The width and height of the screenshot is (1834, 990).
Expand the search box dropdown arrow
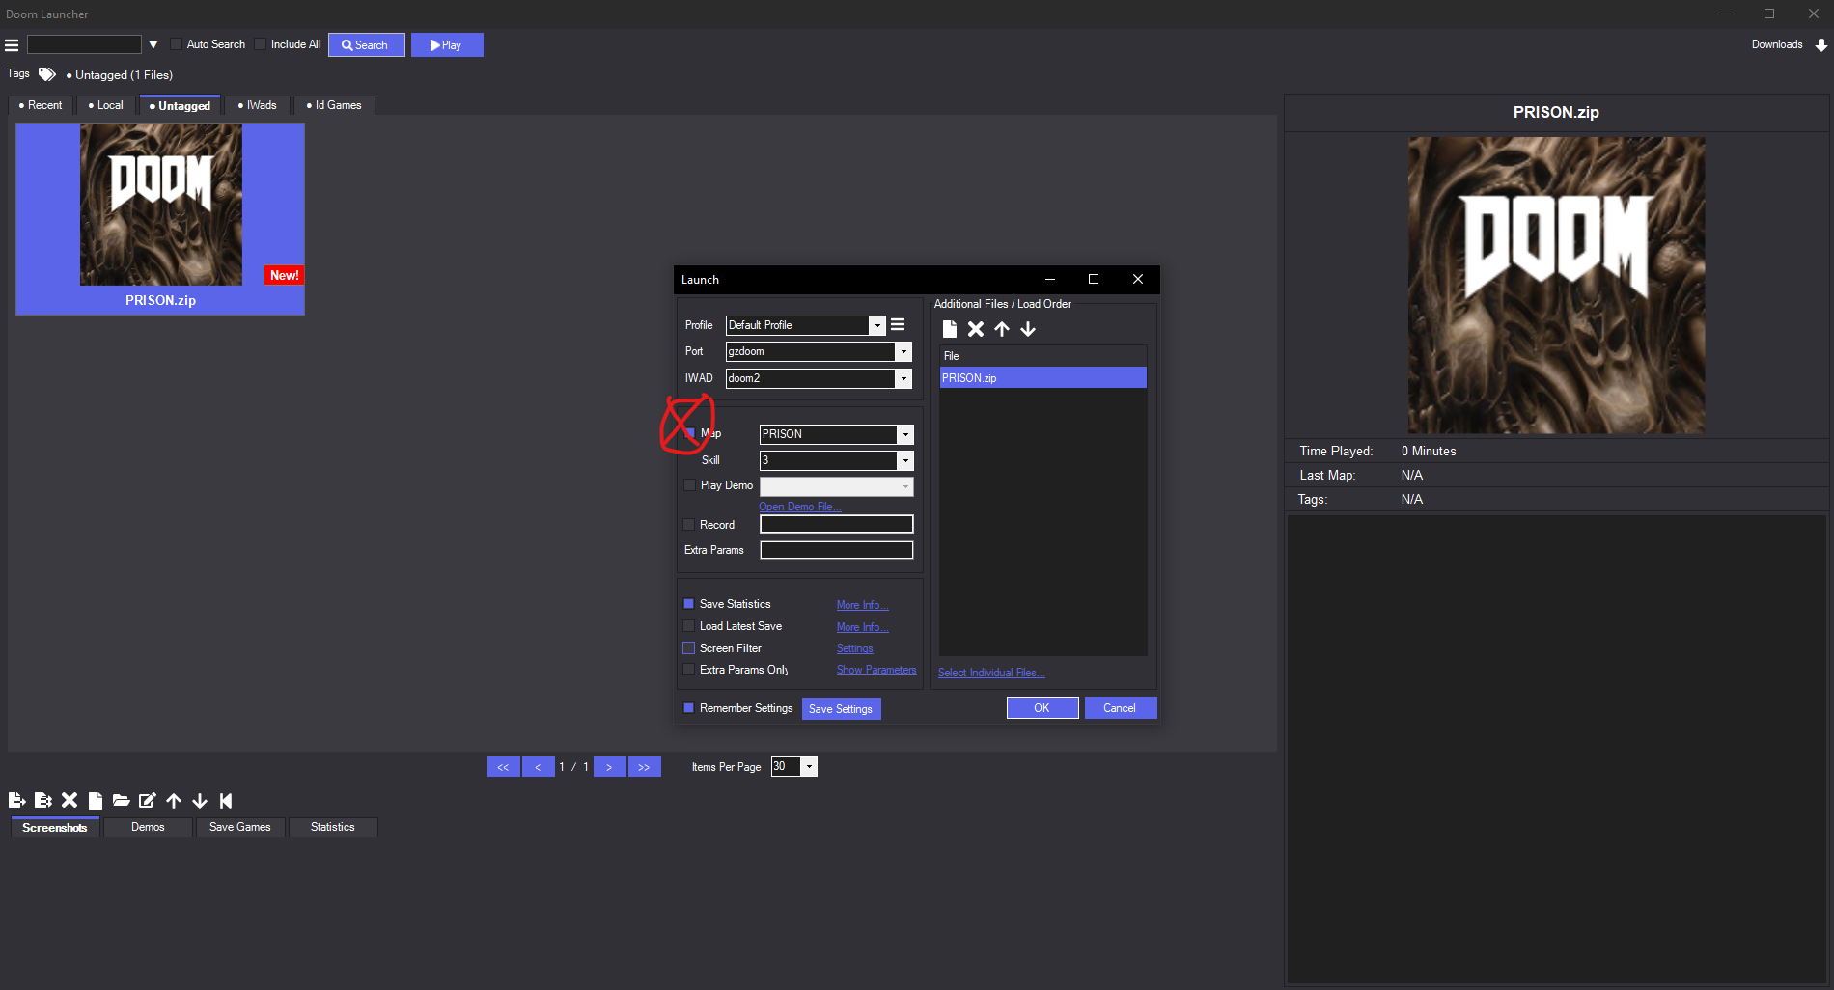[x=153, y=45]
